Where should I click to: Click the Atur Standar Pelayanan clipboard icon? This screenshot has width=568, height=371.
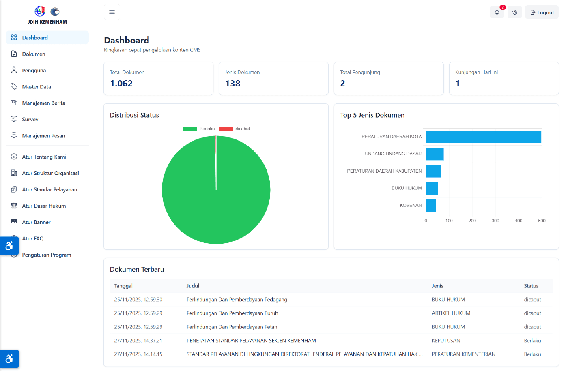click(x=14, y=189)
